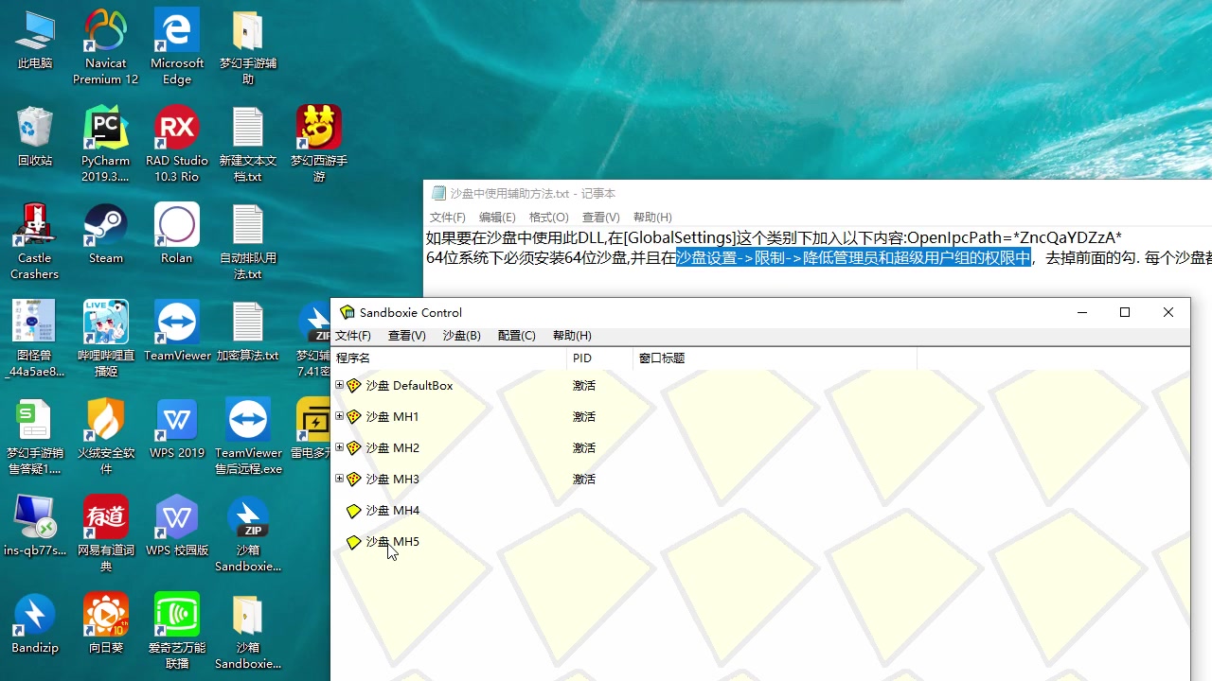The image size is (1212, 681).
Task: Launch 爱奇艺万能联播 shortcut
Action: pos(177,632)
